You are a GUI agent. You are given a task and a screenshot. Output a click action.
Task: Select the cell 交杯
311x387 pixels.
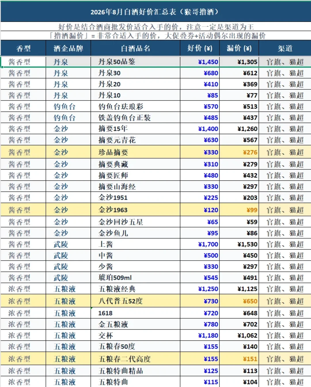(135, 335)
